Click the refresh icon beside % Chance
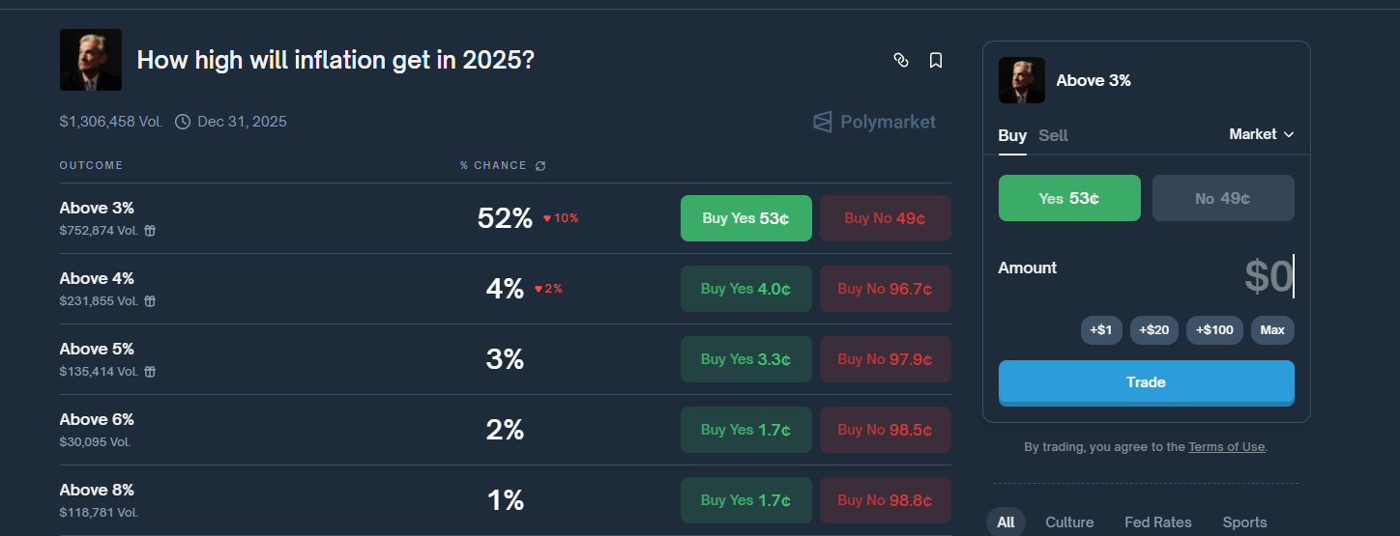This screenshot has height=536, width=1400. (x=540, y=166)
